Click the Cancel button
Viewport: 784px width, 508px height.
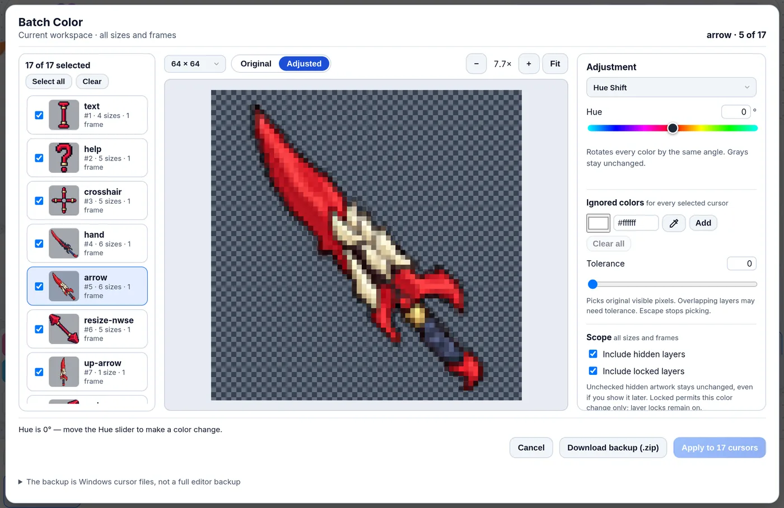[531, 448]
